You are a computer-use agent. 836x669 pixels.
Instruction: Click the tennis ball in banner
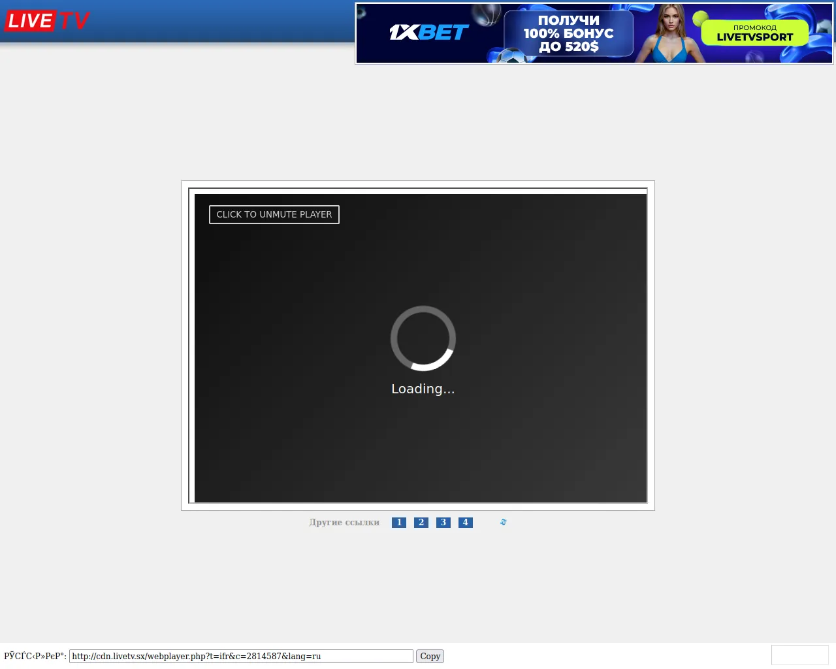coord(700,18)
